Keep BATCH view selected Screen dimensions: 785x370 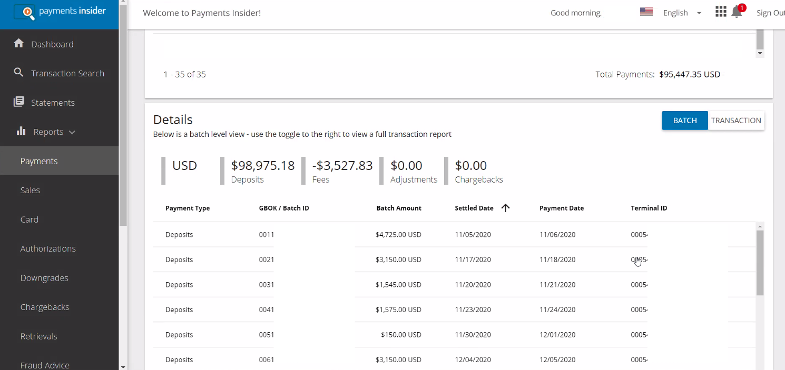pos(685,120)
